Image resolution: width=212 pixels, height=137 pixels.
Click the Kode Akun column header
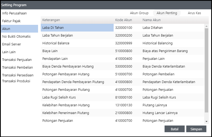coord(124,20)
